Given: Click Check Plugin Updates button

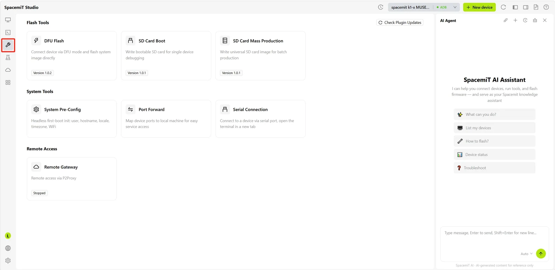Looking at the screenshot, I should [400, 22].
